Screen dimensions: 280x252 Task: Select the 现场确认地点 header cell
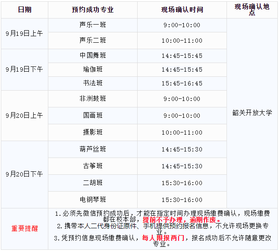click(252, 9)
